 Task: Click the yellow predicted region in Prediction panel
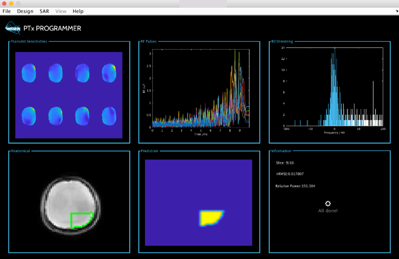[x=210, y=218]
